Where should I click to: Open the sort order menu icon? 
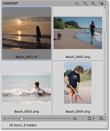pyautogui.click(x=94, y=4)
